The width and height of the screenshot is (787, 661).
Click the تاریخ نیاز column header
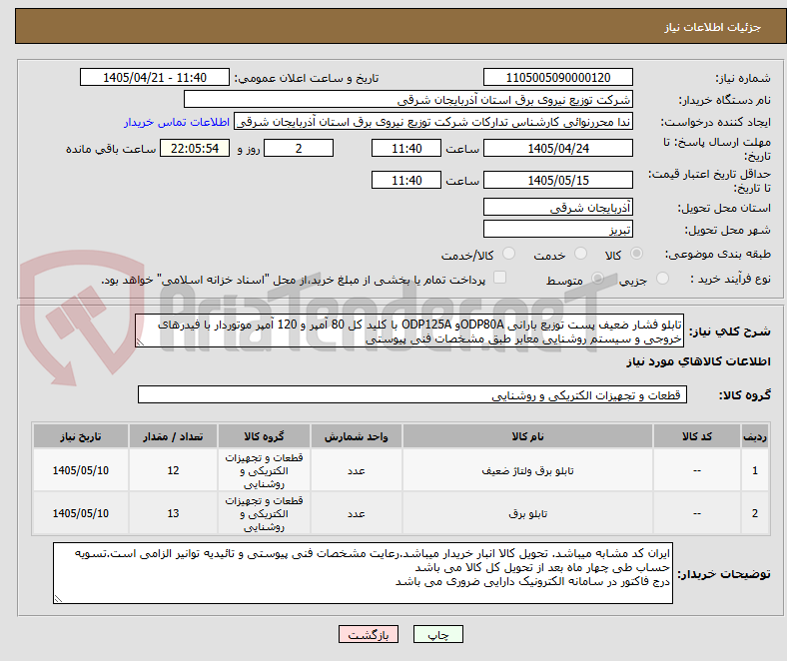click(81, 436)
